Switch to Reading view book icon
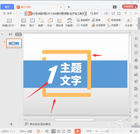The image size is (140, 134). tap(64, 131)
